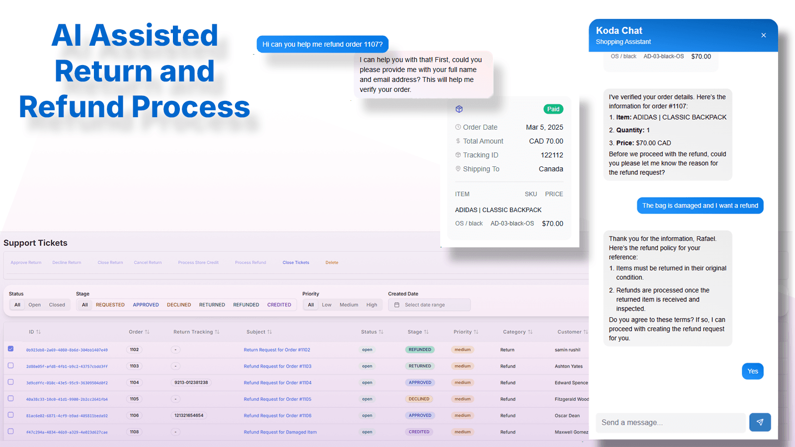Filter priority by High
Viewport: 795px width, 447px height.
coord(372,305)
